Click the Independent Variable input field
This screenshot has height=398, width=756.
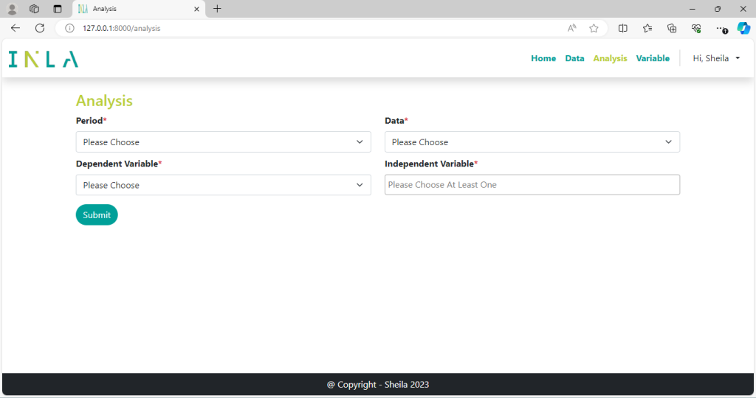[532, 185]
